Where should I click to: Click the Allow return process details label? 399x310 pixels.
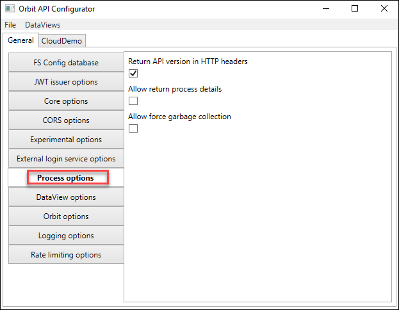(175, 89)
